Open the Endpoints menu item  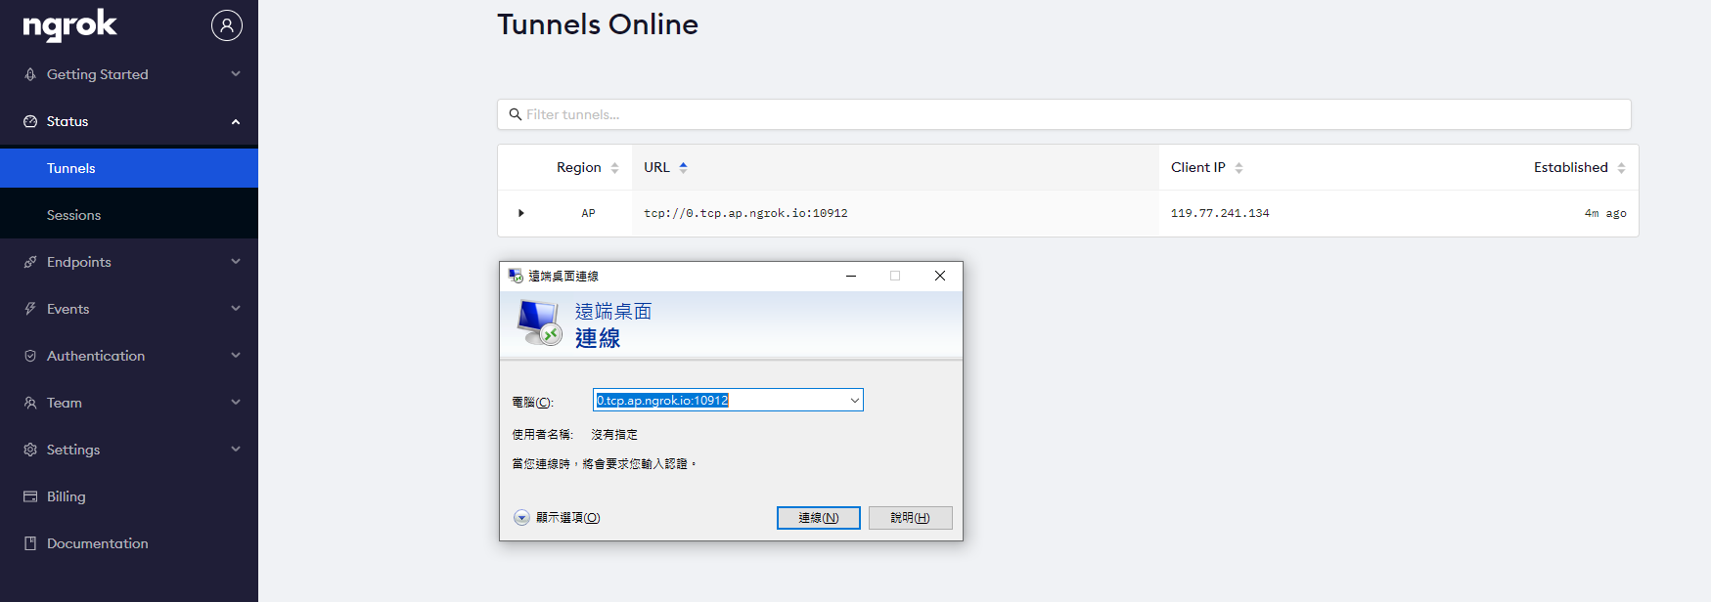pyautogui.click(x=129, y=262)
